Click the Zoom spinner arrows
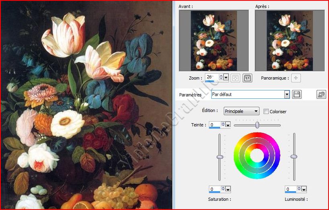This screenshot has height=210, width=329. click(x=221, y=77)
